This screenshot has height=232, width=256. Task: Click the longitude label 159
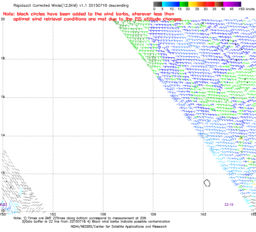(153, 214)
